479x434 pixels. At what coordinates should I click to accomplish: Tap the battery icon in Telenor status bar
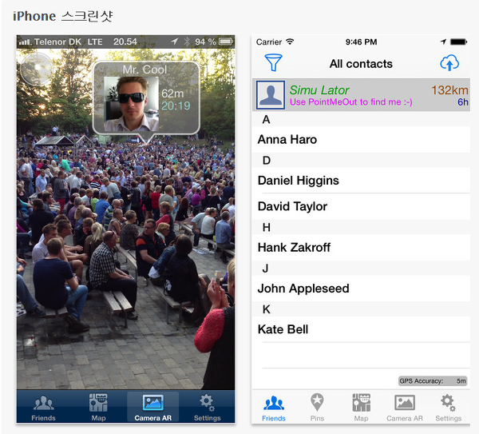226,42
